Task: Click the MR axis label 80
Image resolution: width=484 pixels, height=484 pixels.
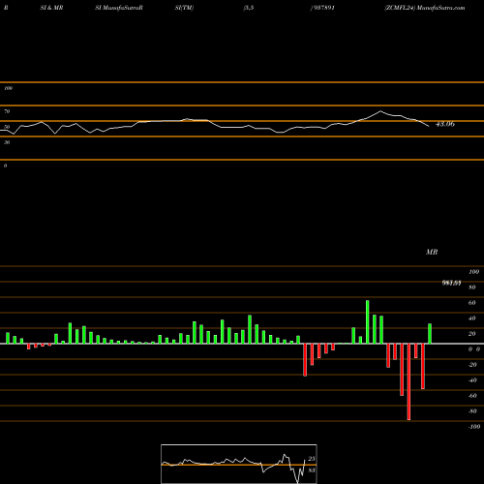Action: pos(472,287)
